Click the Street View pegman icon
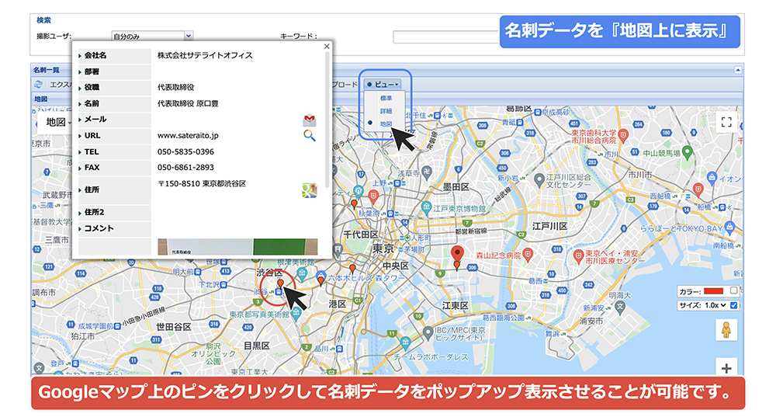The width and height of the screenshot is (776, 417). (726, 330)
